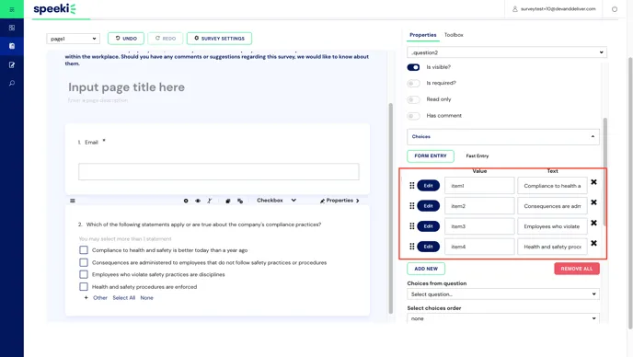Click the 'Select All' link under question 2
Image resolution: width=633 pixels, height=357 pixels.
(123, 297)
